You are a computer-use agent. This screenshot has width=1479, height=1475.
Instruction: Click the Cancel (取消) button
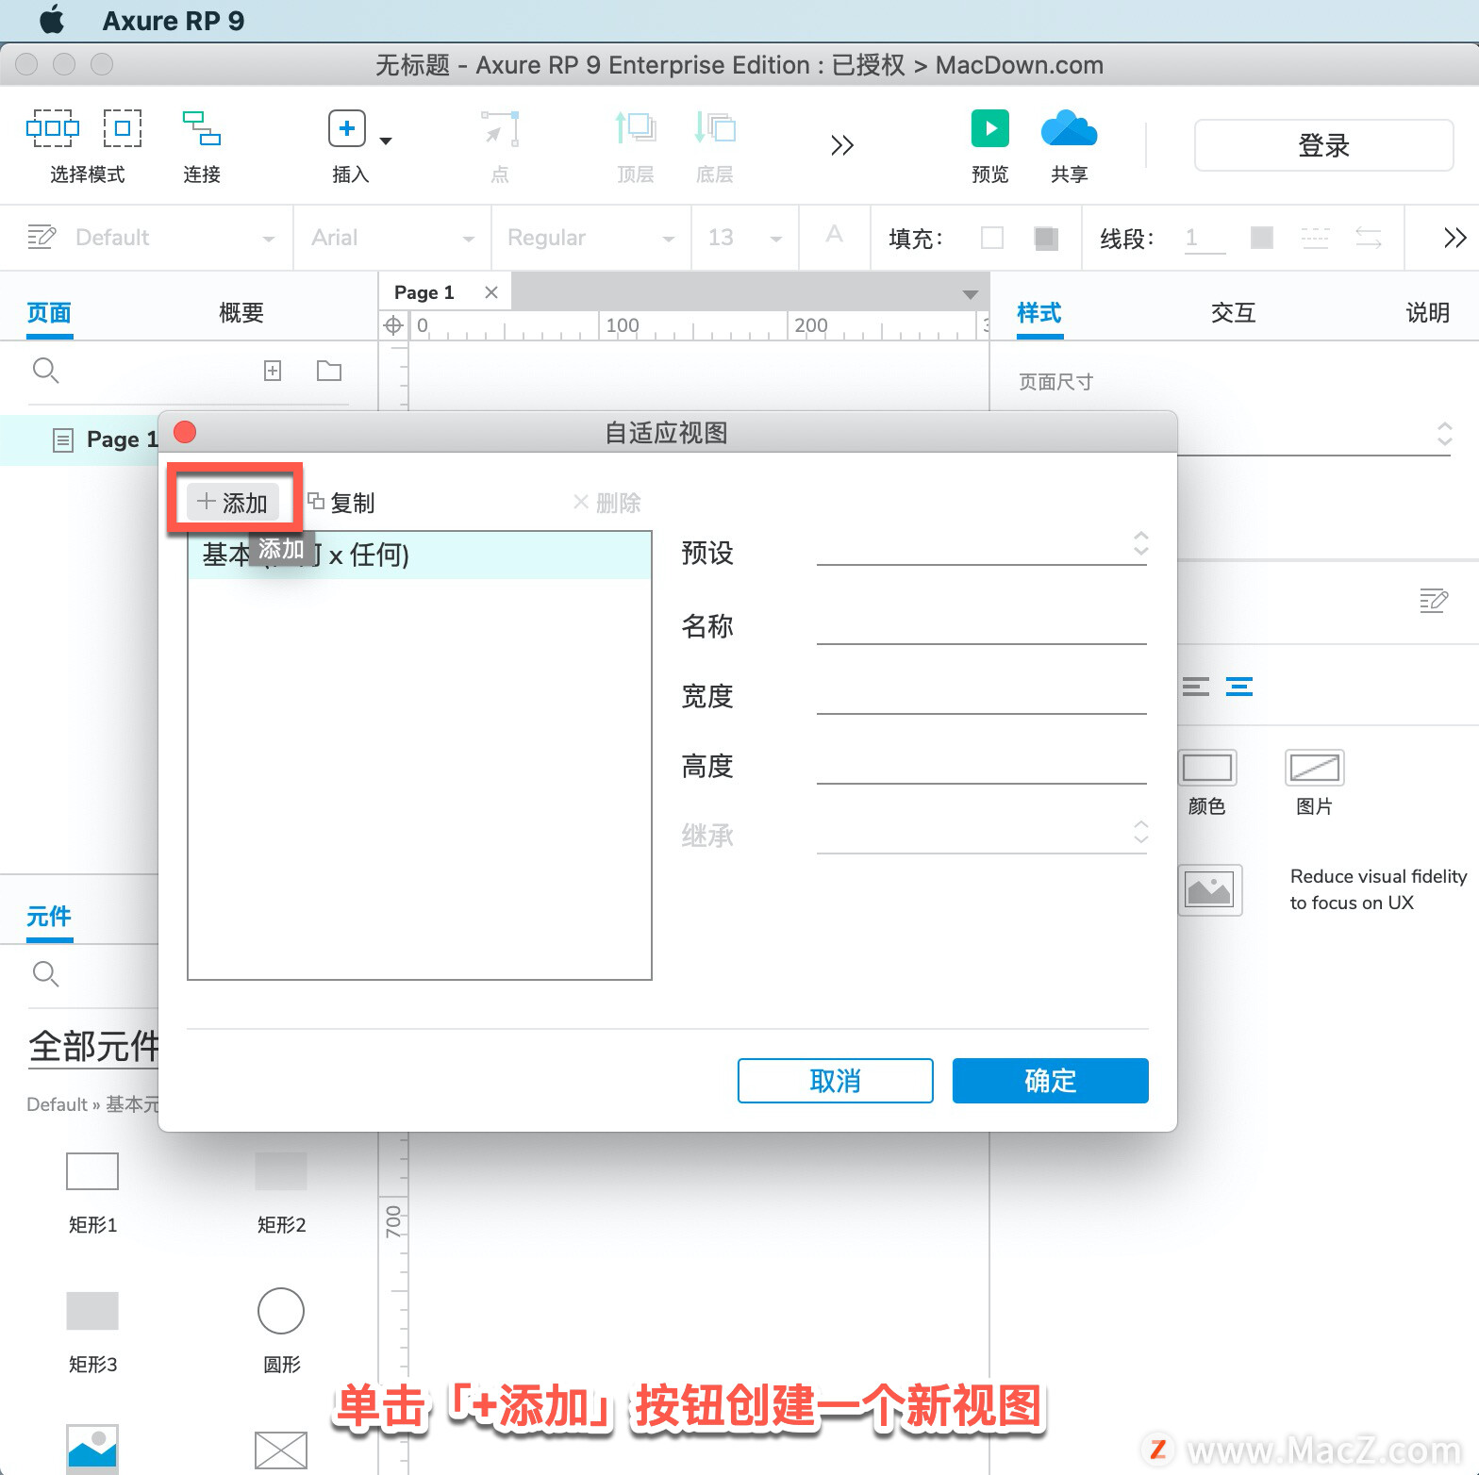836,1081
